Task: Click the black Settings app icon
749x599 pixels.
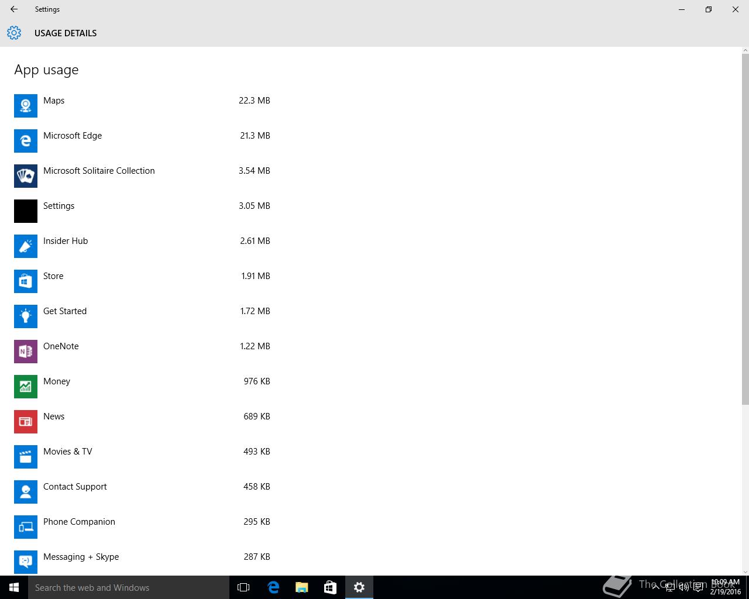Action: (26, 211)
